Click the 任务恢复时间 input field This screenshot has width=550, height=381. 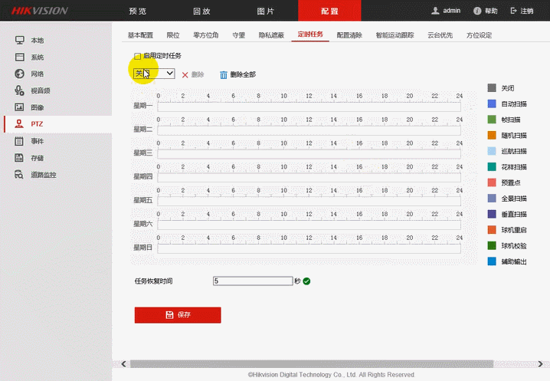[253, 281]
